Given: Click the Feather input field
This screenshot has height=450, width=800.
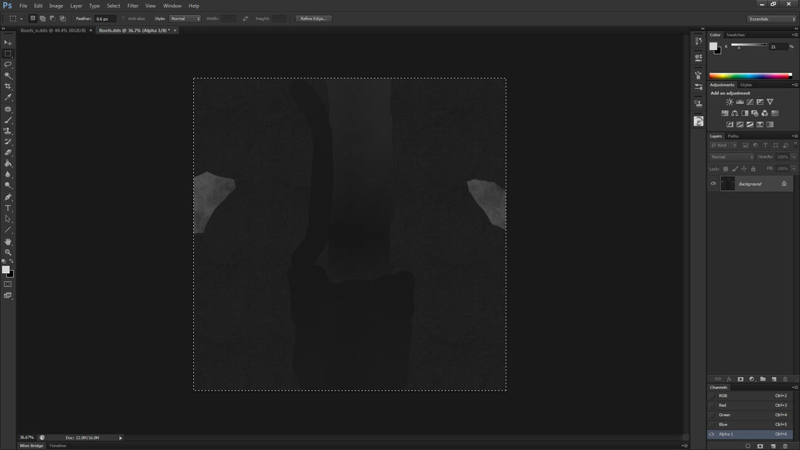Looking at the screenshot, I should pos(104,19).
